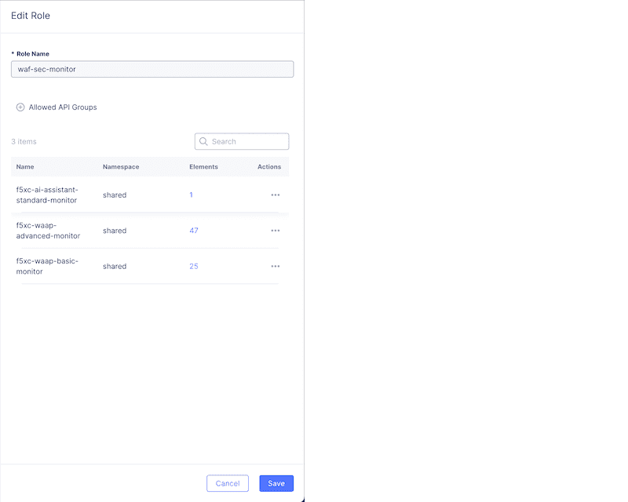The height and width of the screenshot is (502, 628).
Task: Select the f5xc-ai-assistant-standard-monitor row name
Action: point(47,195)
